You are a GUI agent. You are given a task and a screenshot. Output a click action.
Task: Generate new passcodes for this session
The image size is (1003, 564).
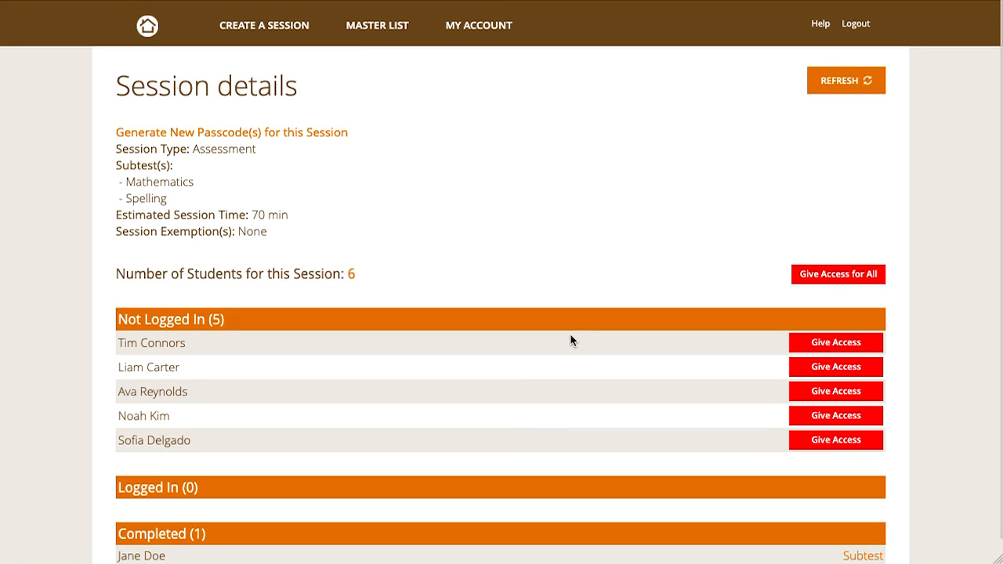pyautogui.click(x=231, y=132)
